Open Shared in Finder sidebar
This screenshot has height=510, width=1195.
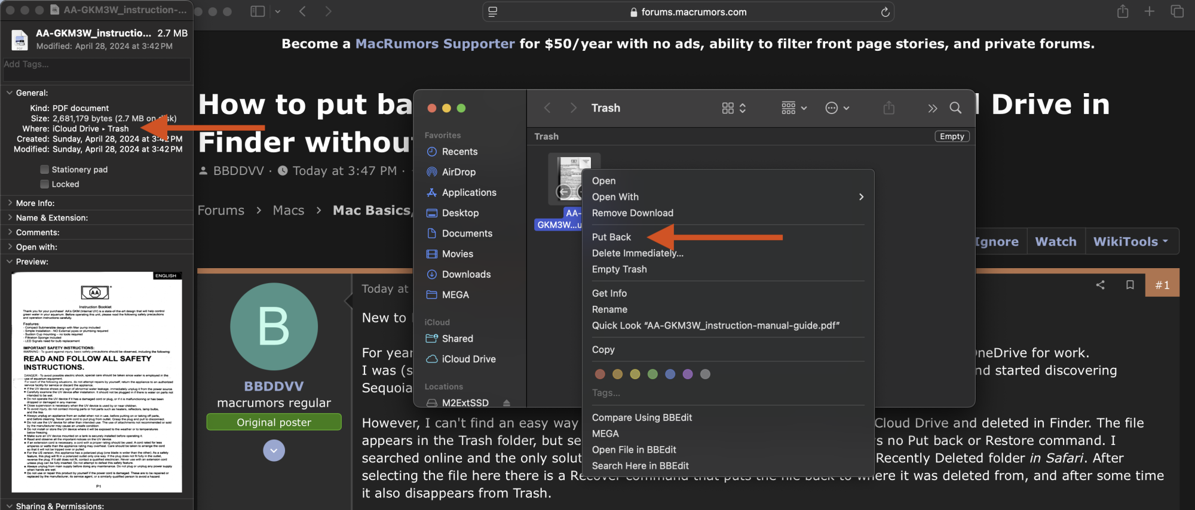[x=457, y=339]
